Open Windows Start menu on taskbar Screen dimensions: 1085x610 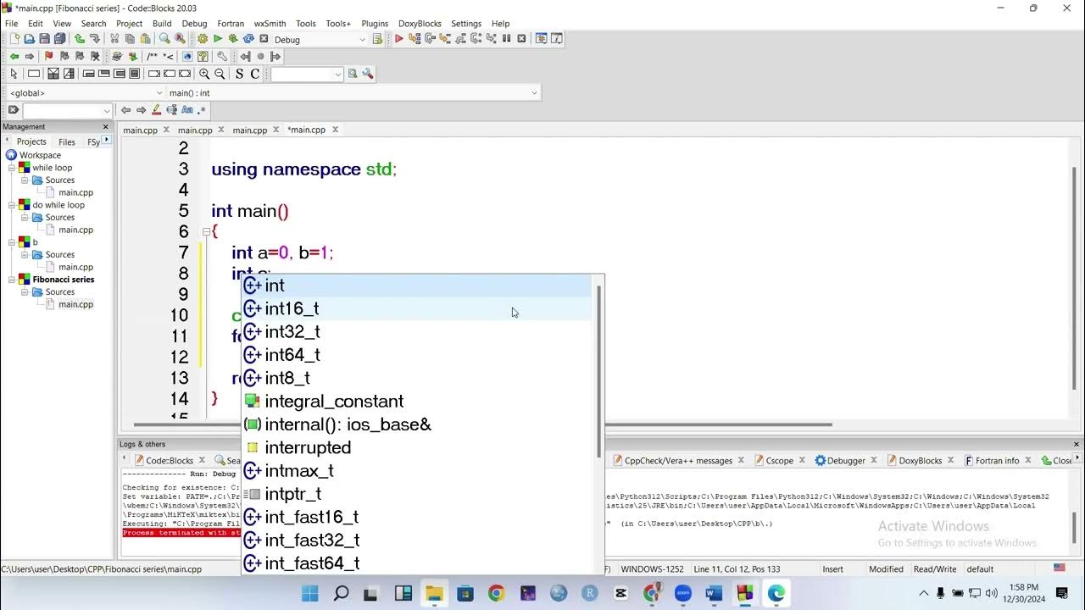[x=310, y=593]
